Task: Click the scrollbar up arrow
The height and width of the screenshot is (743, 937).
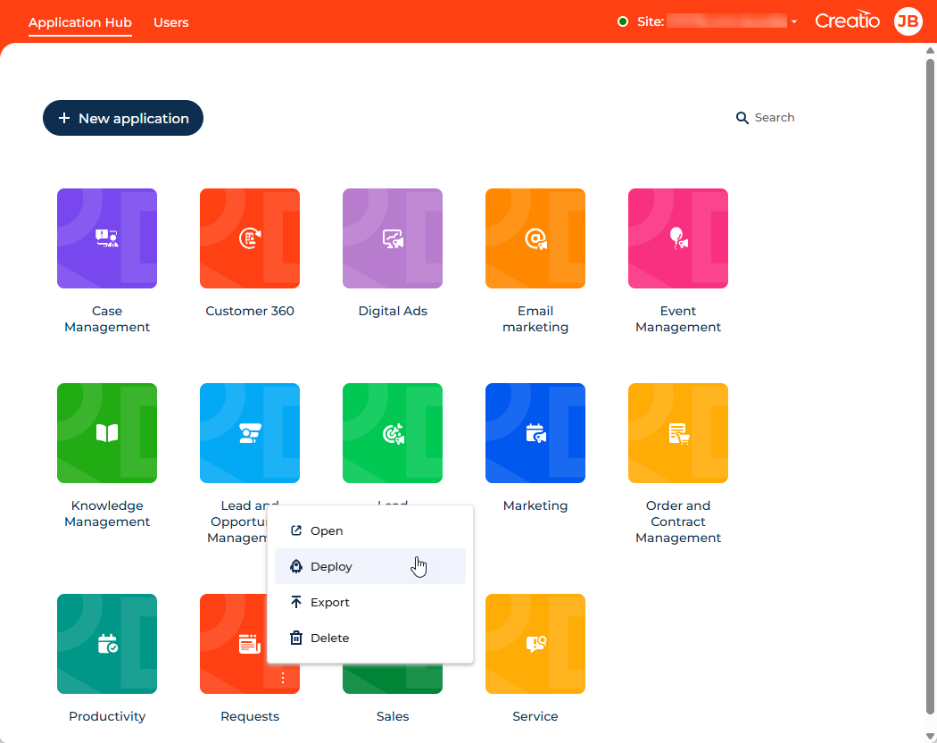Action: pos(930,50)
